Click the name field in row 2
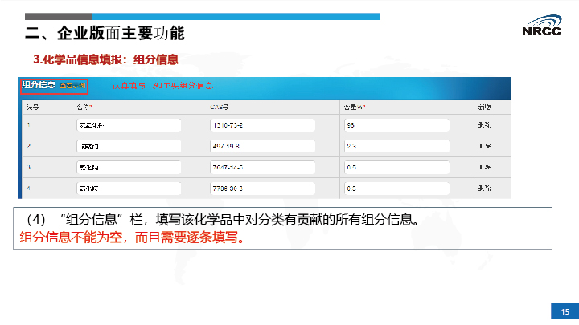579x325 pixels. click(x=129, y=146)
